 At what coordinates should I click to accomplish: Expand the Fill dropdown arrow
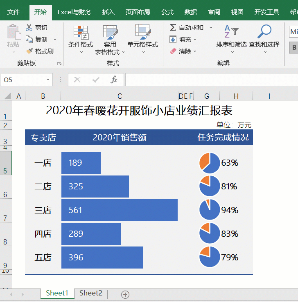[195, 39]
